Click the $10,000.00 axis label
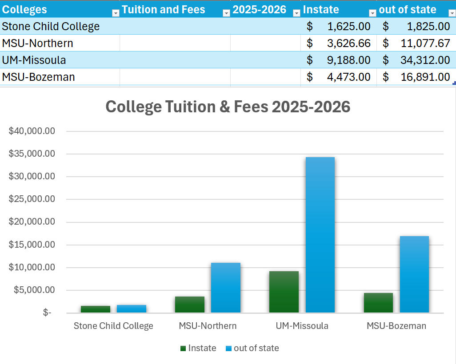This screenshot has height=364, width=456. click(x=32, y=267)
